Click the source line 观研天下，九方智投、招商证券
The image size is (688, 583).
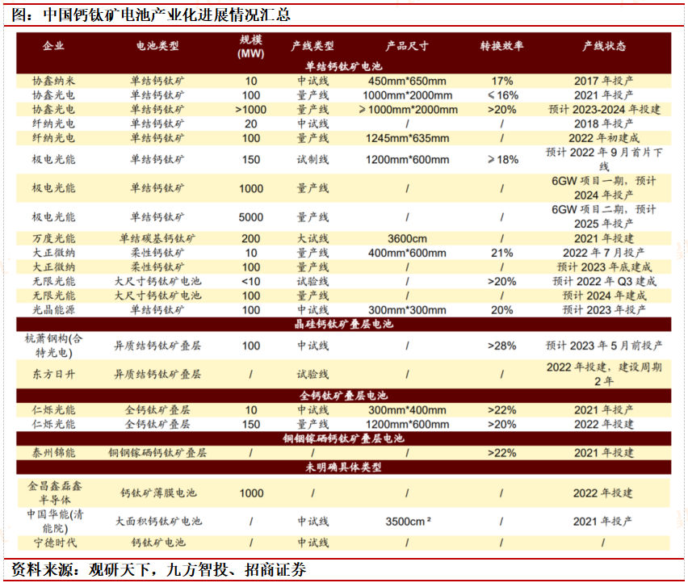point(197,570)
